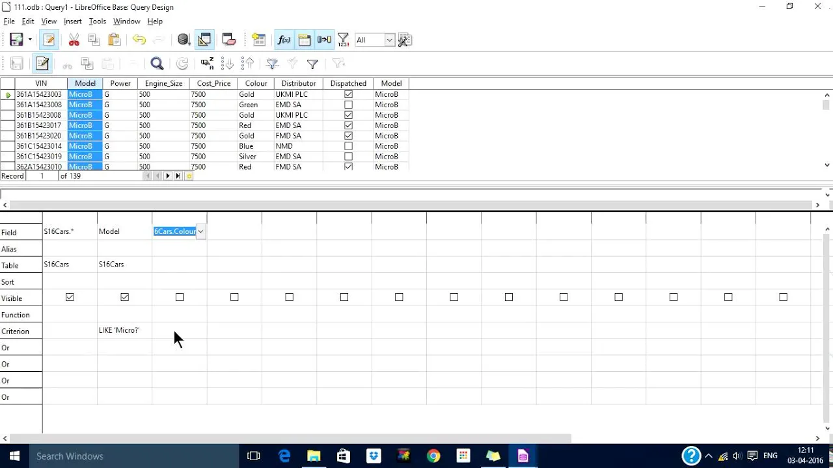Open the Tools menu
The width and height of the screenshot is (833, 468).
coord(98,21)
